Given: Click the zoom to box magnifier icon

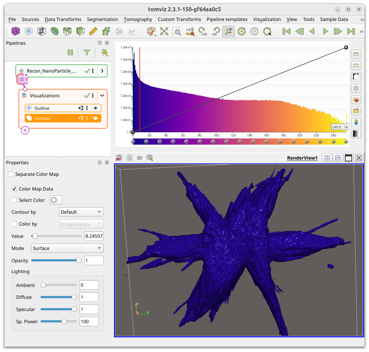Looking at the screenshot, I should point(177,31).
